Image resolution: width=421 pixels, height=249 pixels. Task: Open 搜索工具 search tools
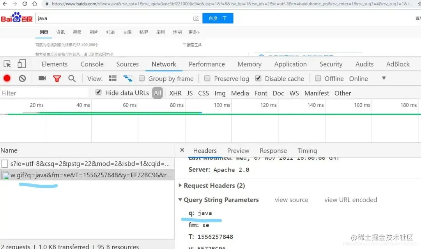[192, 45]
